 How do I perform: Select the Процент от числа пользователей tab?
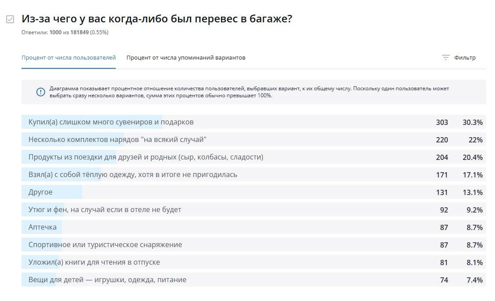68,58
